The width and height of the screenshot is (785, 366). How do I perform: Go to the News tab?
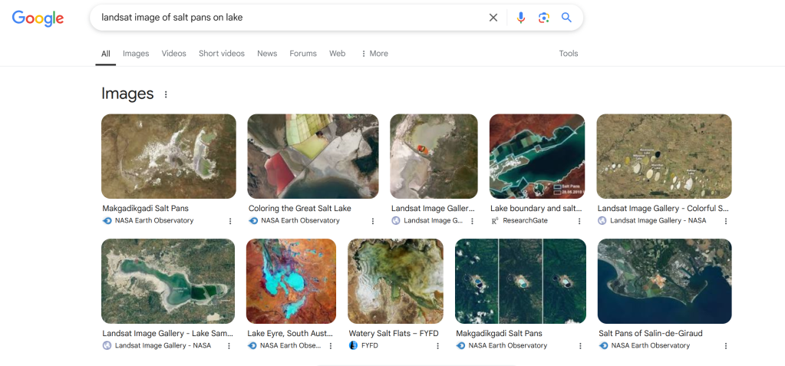(x=267, y=54)
